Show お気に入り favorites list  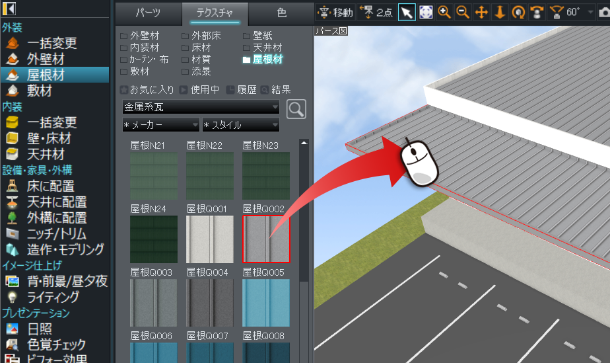pos(147,90)
